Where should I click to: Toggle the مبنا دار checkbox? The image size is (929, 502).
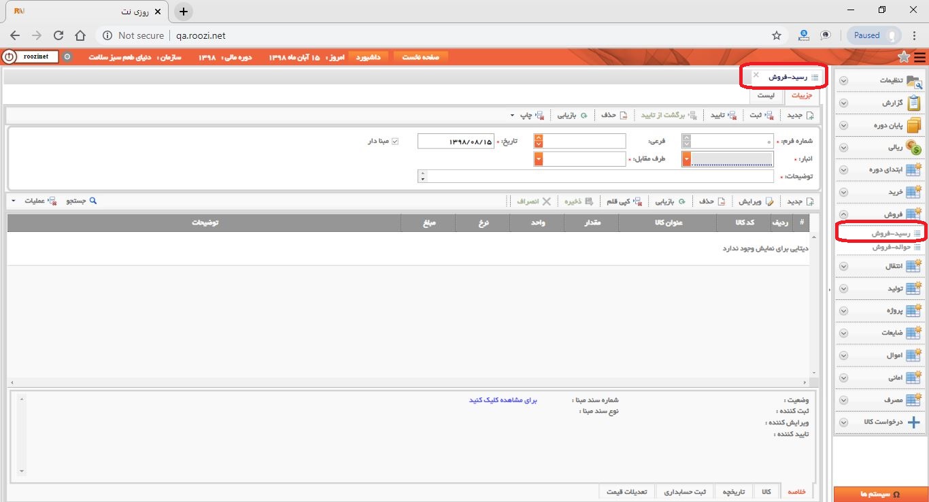point(394,141)
